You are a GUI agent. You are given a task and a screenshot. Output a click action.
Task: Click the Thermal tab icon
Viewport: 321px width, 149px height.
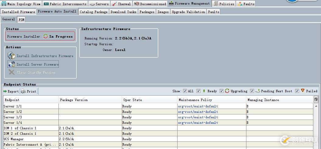pyautogui.click(x=114, y=4)
